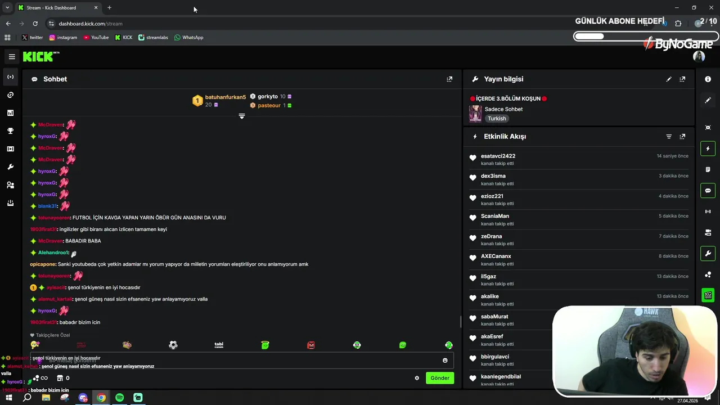The width and height of the screenshot is (720, 405).
Task: Click the chat scrollbar handle
Action: pyautogui.click(x=461, y=322)
